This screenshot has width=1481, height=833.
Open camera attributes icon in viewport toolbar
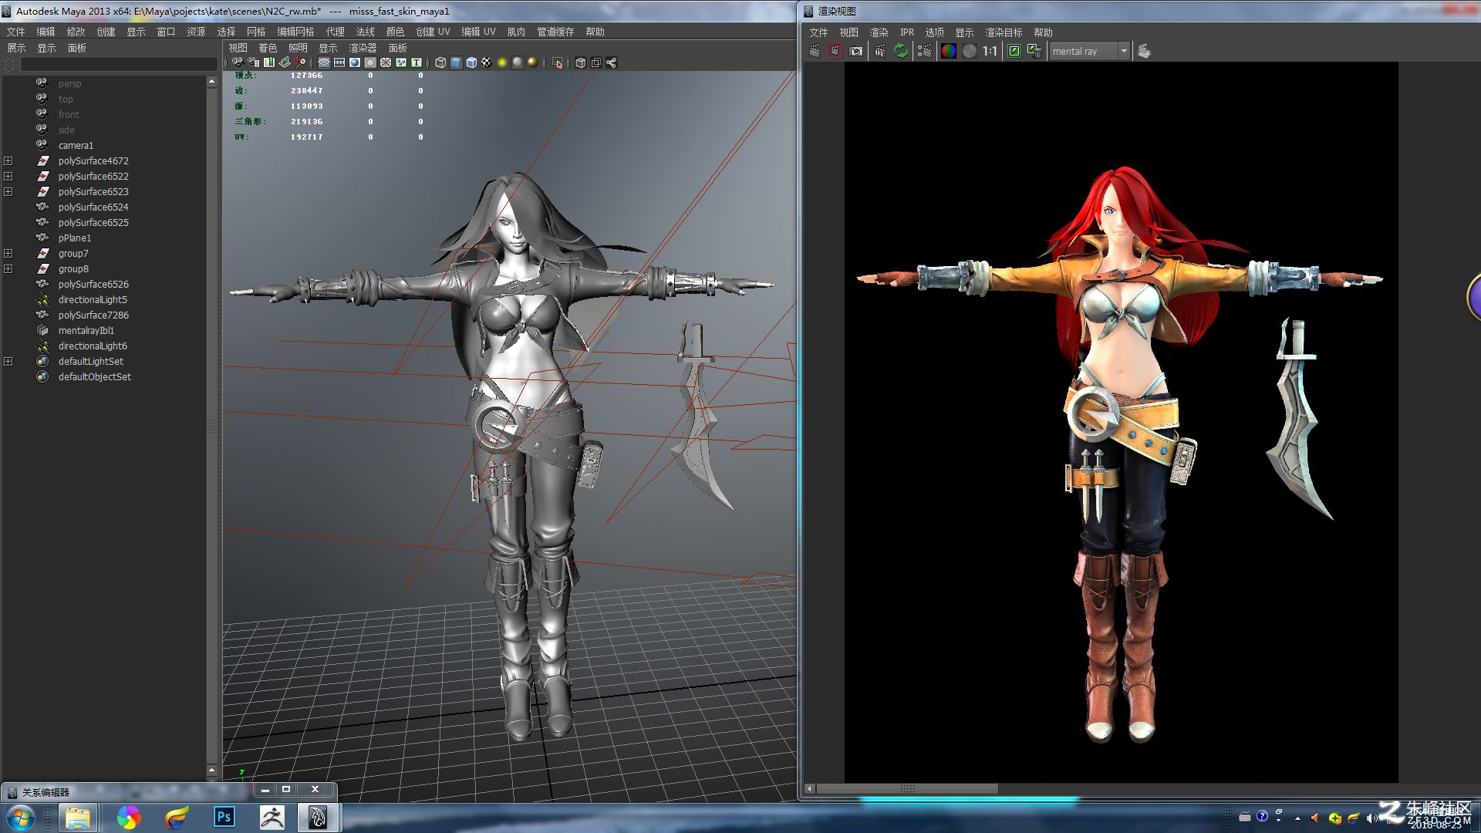coord(254,62)
